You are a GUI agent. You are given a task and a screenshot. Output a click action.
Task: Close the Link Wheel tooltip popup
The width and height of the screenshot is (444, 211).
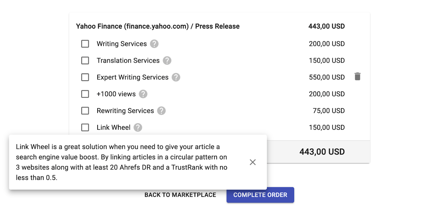[x=253, y=162]
